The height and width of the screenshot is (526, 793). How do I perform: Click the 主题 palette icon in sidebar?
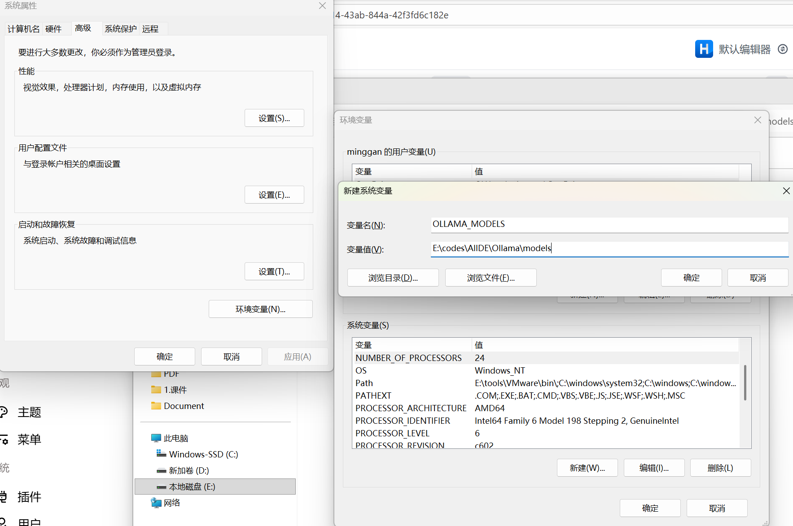tap(4, 412)
